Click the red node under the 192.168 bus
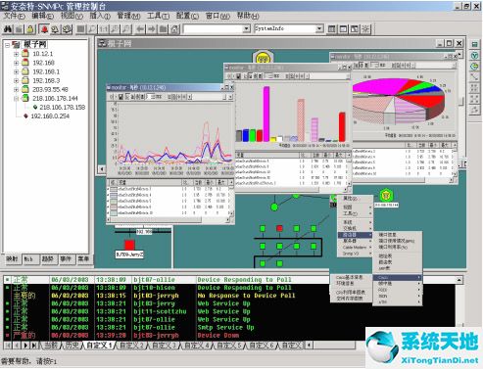Viewport: 483px width, 369px height. point(129,245)
